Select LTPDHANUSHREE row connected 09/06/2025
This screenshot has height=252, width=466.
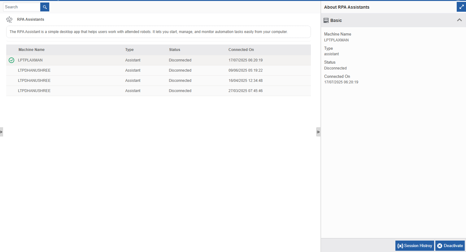point(159,70)
